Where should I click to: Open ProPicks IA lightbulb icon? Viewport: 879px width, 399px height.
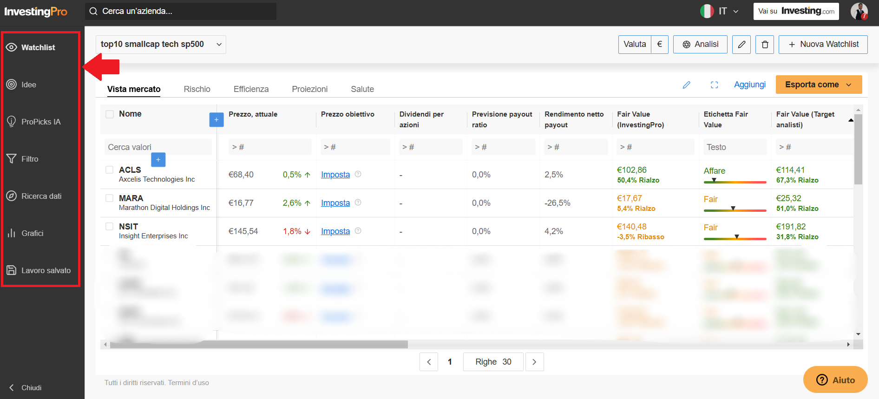click(12, 122)
